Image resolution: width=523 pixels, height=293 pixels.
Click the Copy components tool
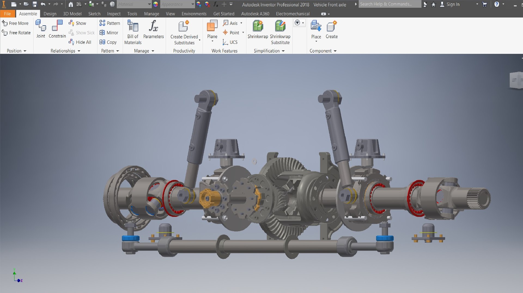108,42
